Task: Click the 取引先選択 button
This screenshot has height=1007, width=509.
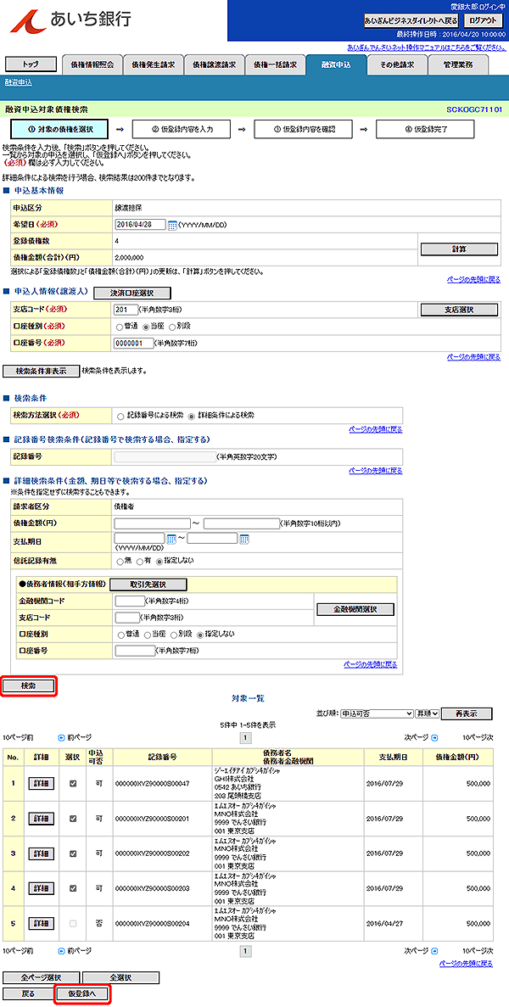Action: click(x=148, y=585)
